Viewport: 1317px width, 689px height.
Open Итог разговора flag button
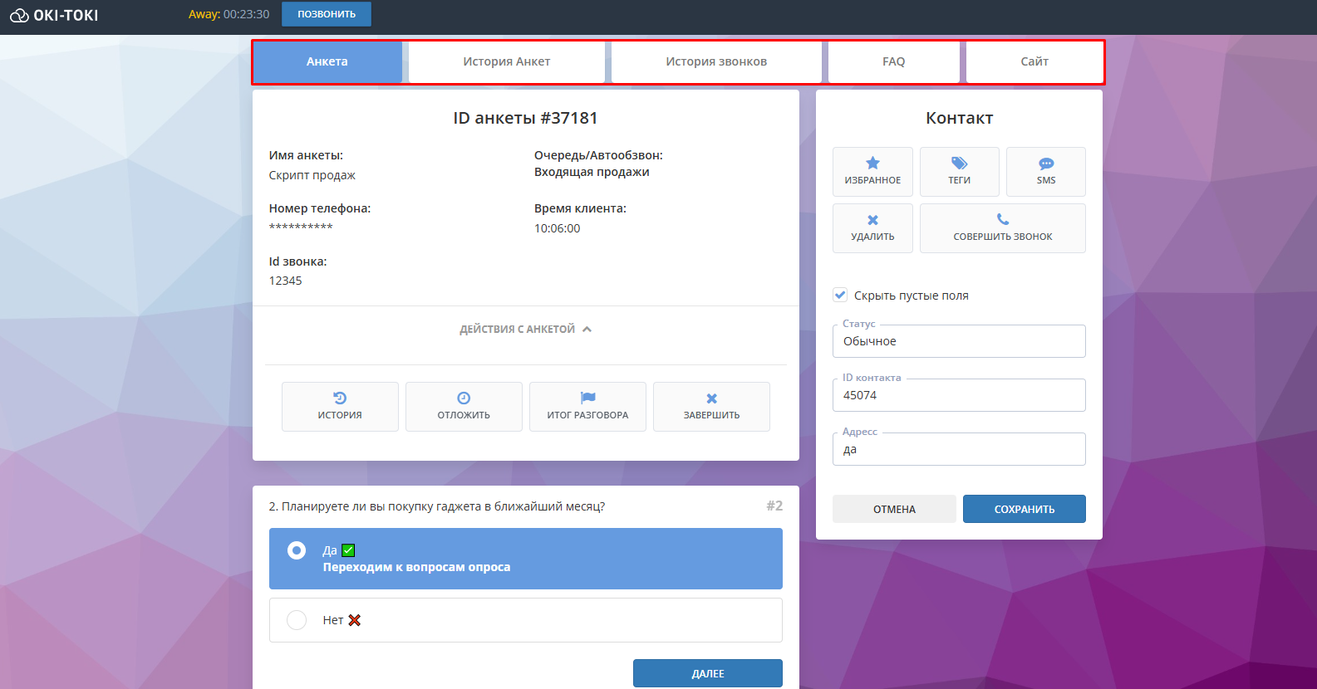coord(587,406)
